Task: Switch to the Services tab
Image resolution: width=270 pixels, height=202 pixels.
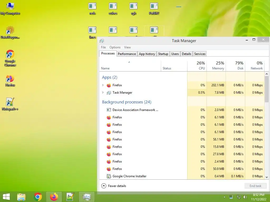Action: (200, 54)
